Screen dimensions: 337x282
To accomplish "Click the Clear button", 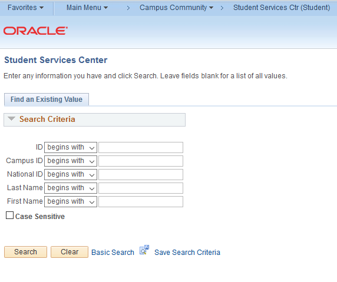I will pos(70,252).
